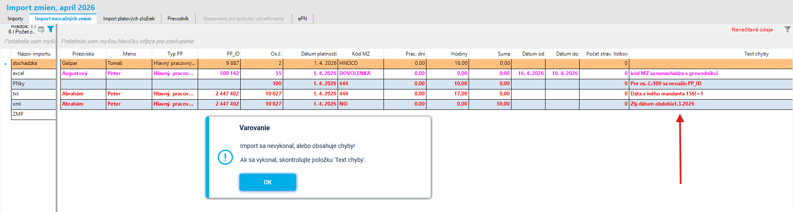793x212 pixels.
Task: Click the Augustový surname cell
Action: tap(83, 73)
